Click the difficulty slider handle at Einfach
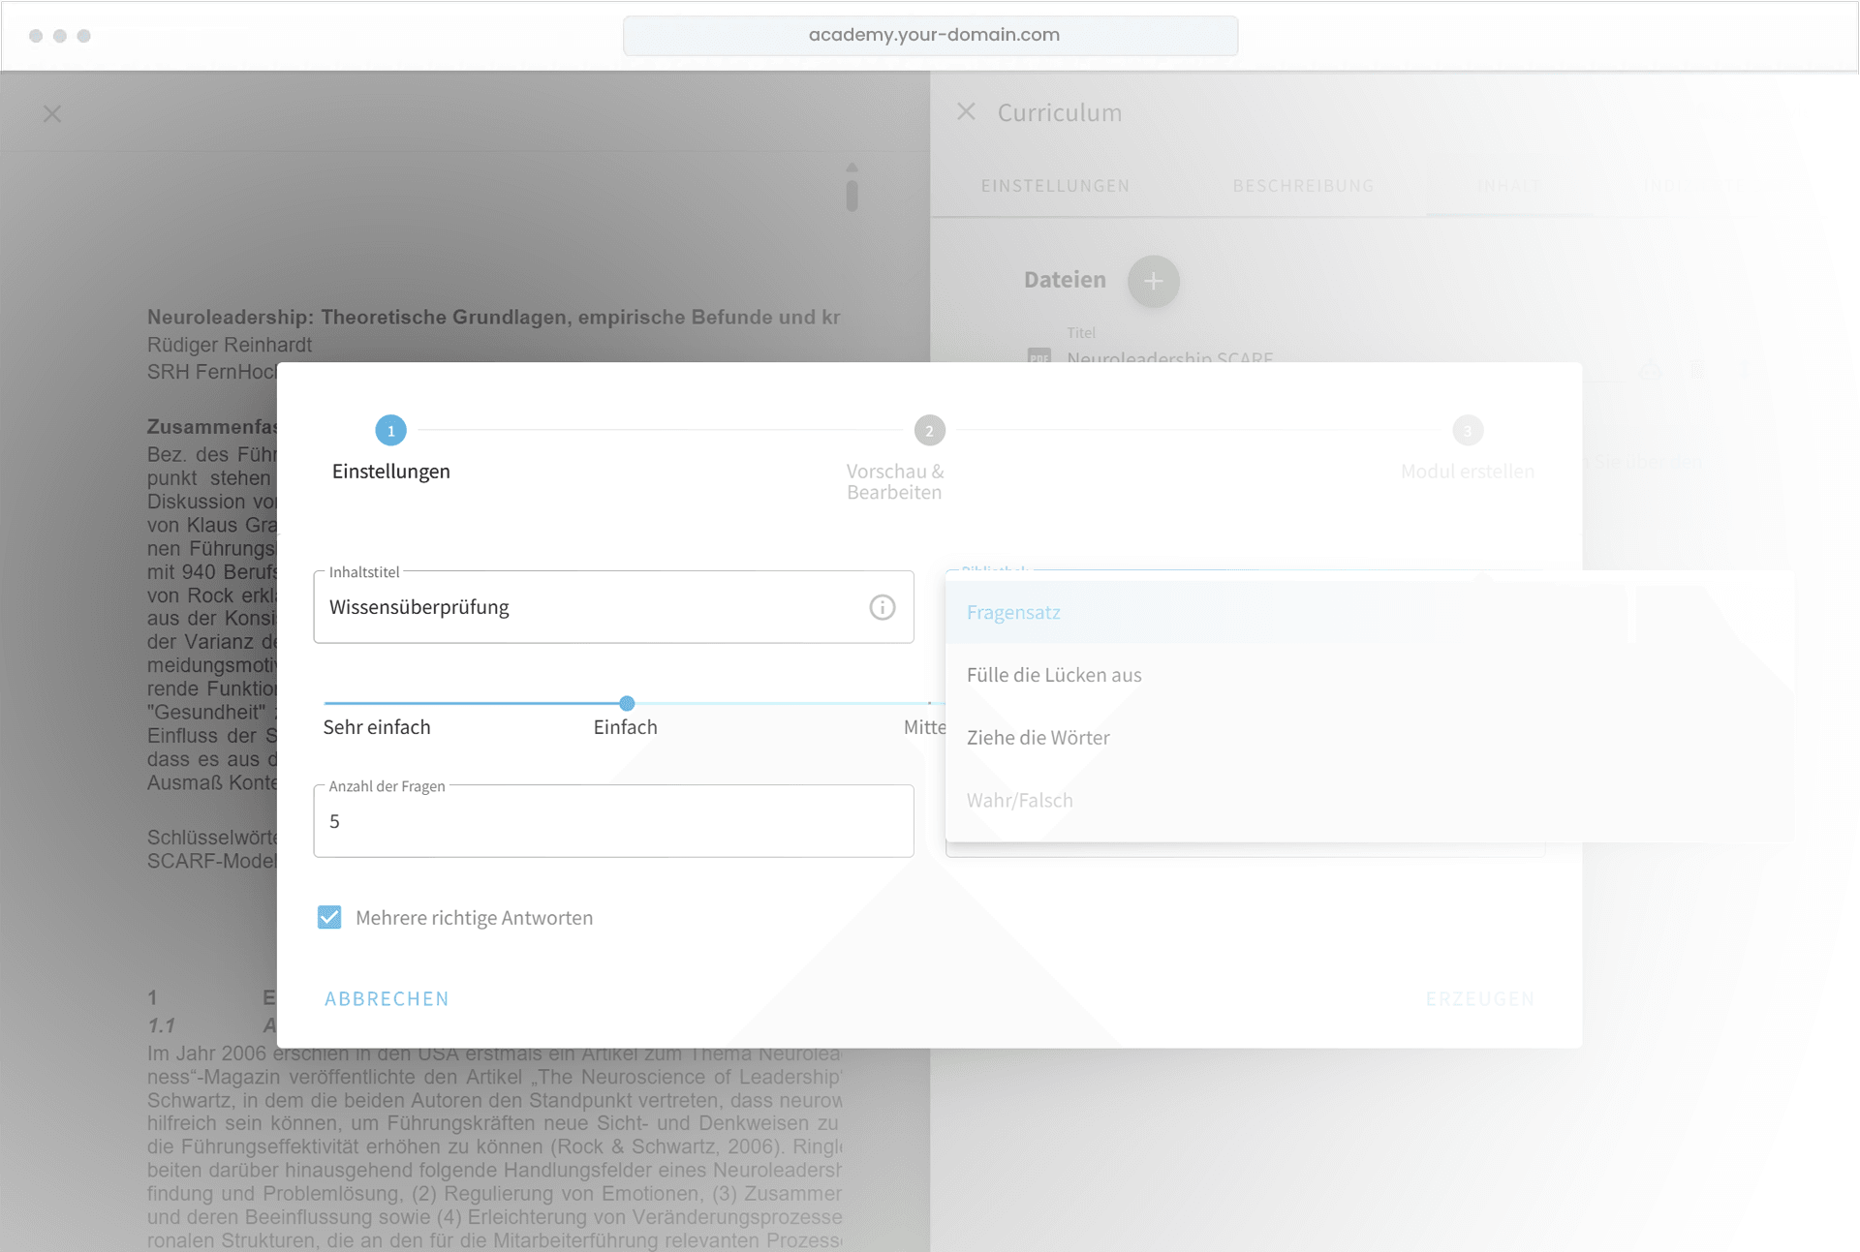 point(627,703)
